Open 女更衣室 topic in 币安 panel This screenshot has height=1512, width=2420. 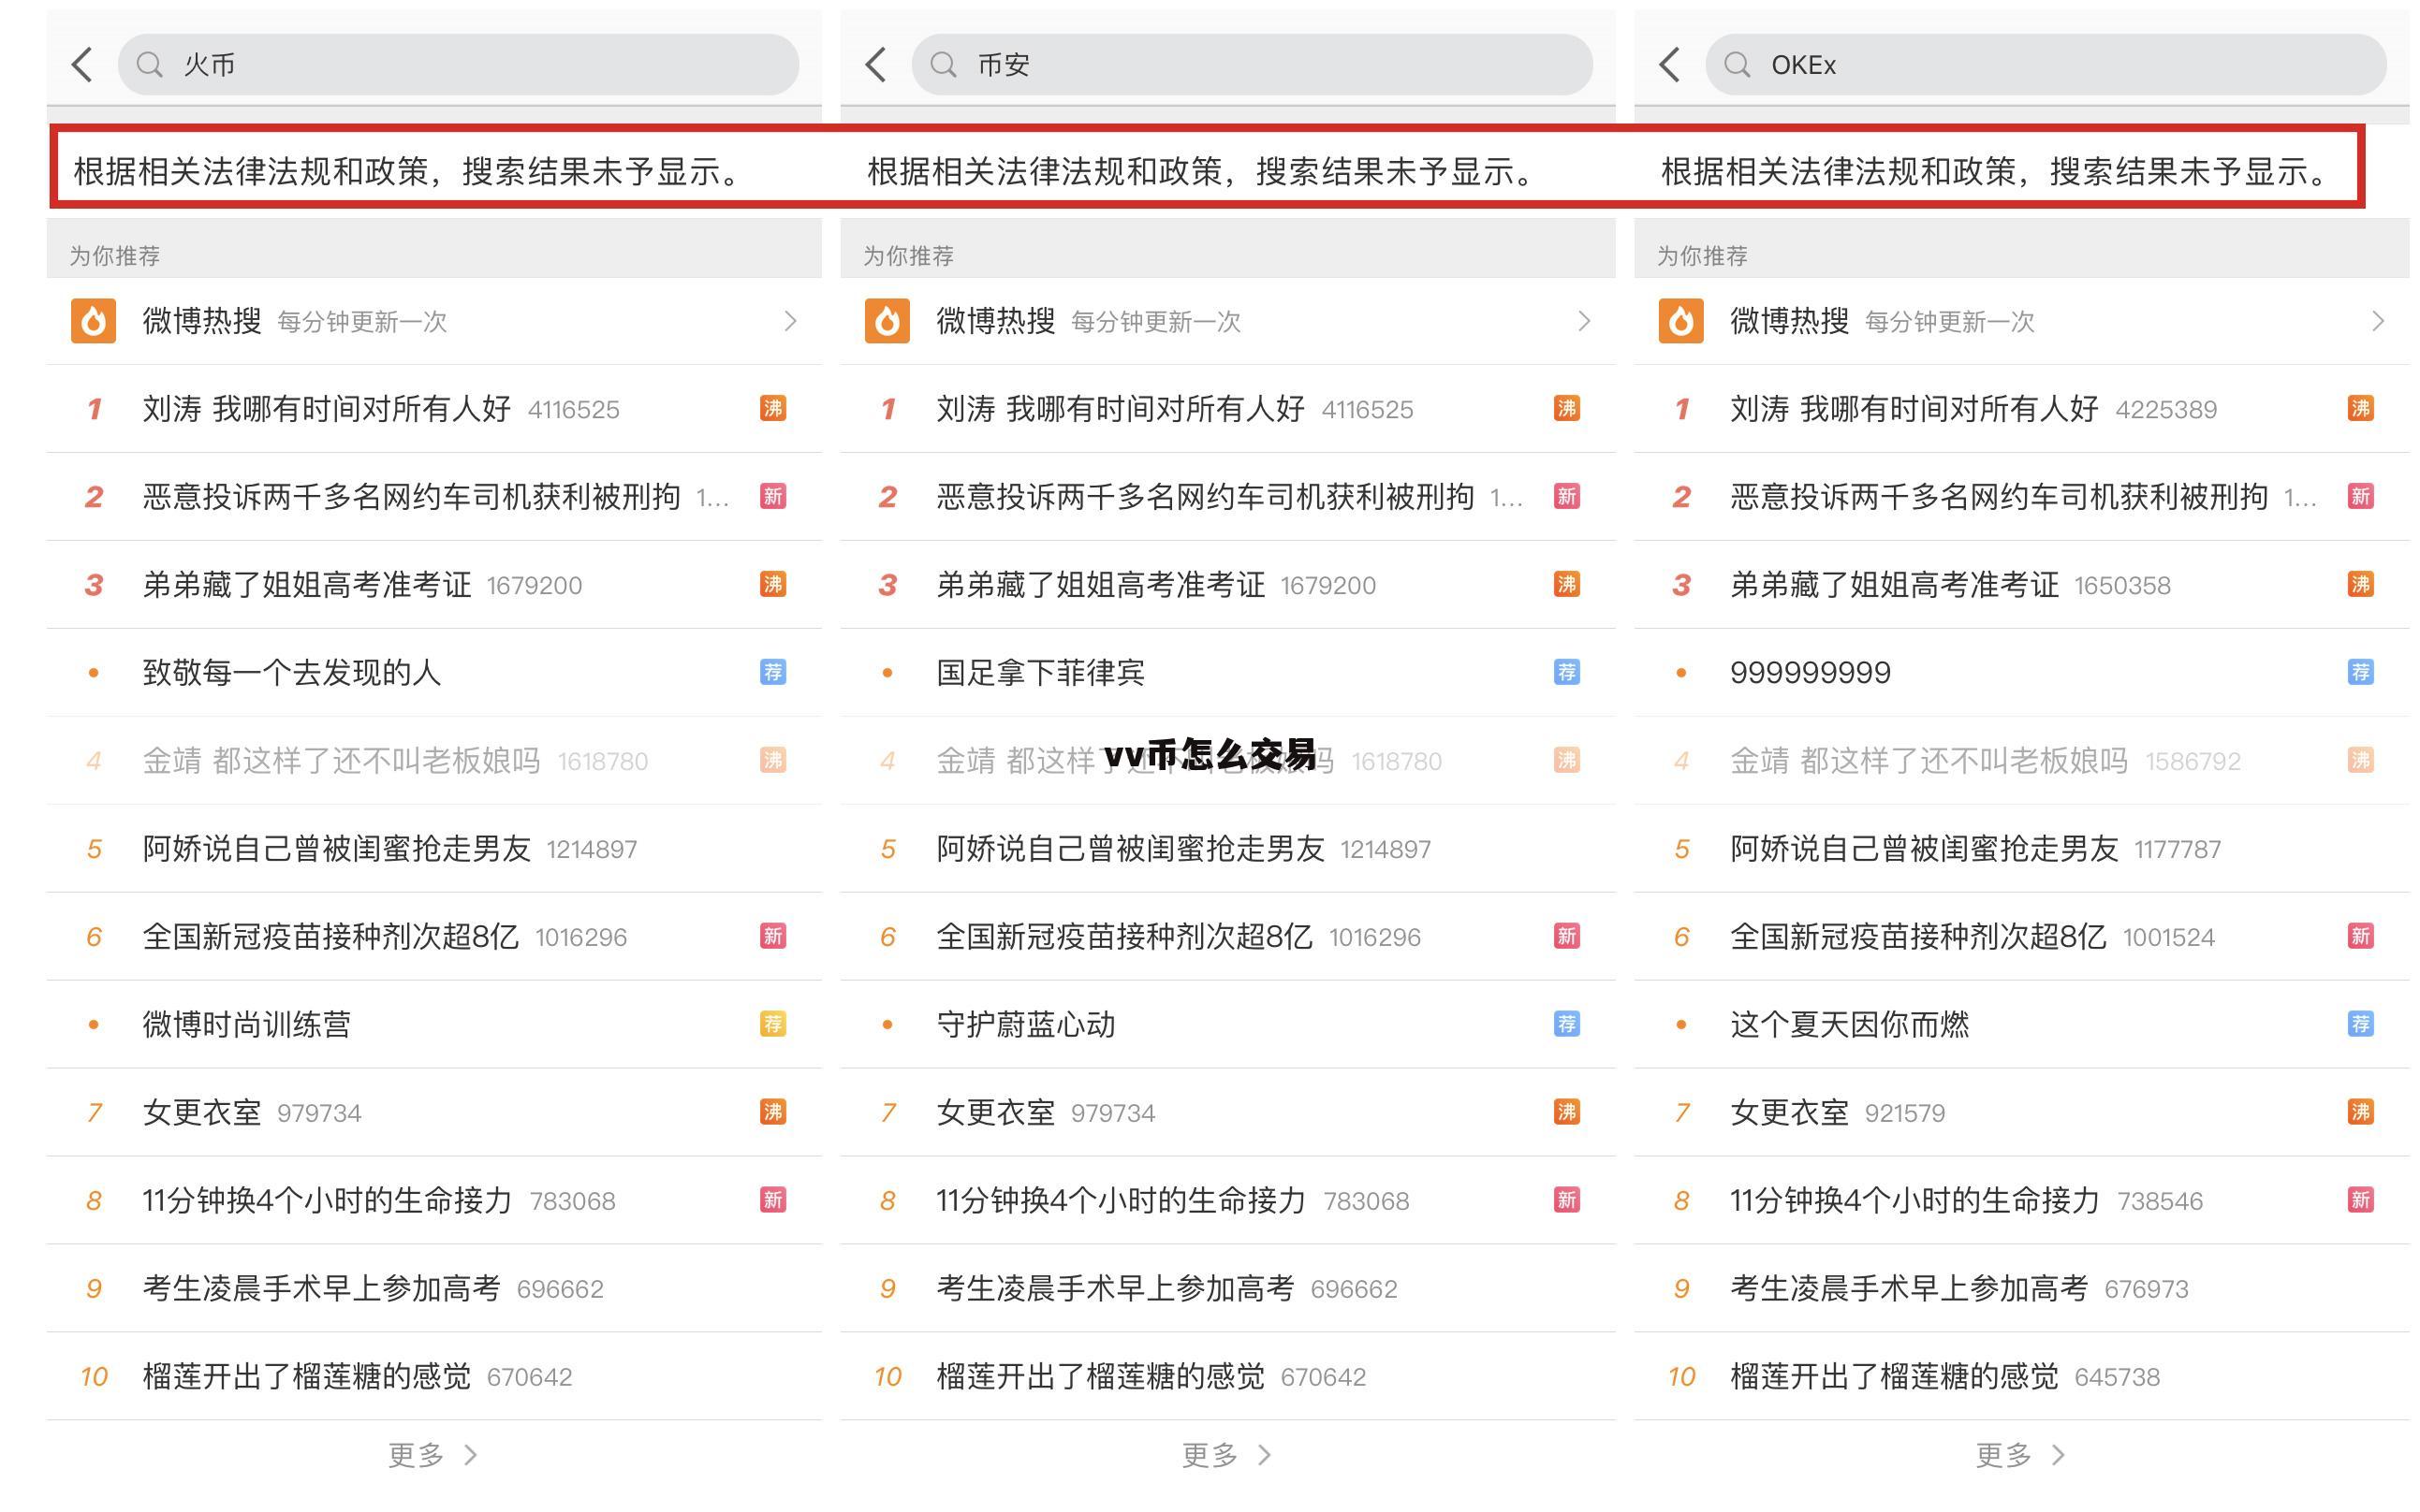995,1113
